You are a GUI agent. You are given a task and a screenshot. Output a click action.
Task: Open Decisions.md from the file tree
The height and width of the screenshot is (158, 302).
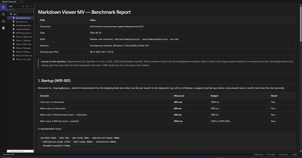20,22
